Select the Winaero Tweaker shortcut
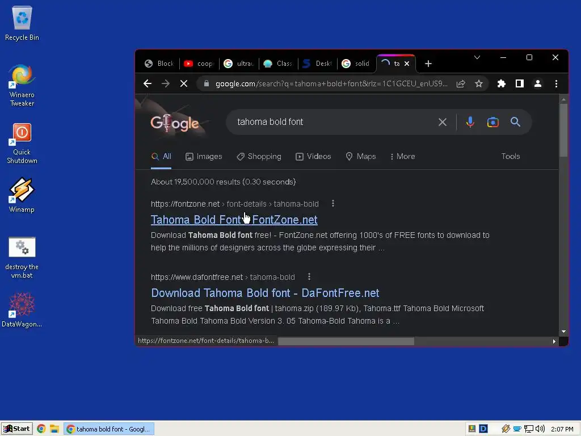The image size is (581, 436). click(22, 85)
